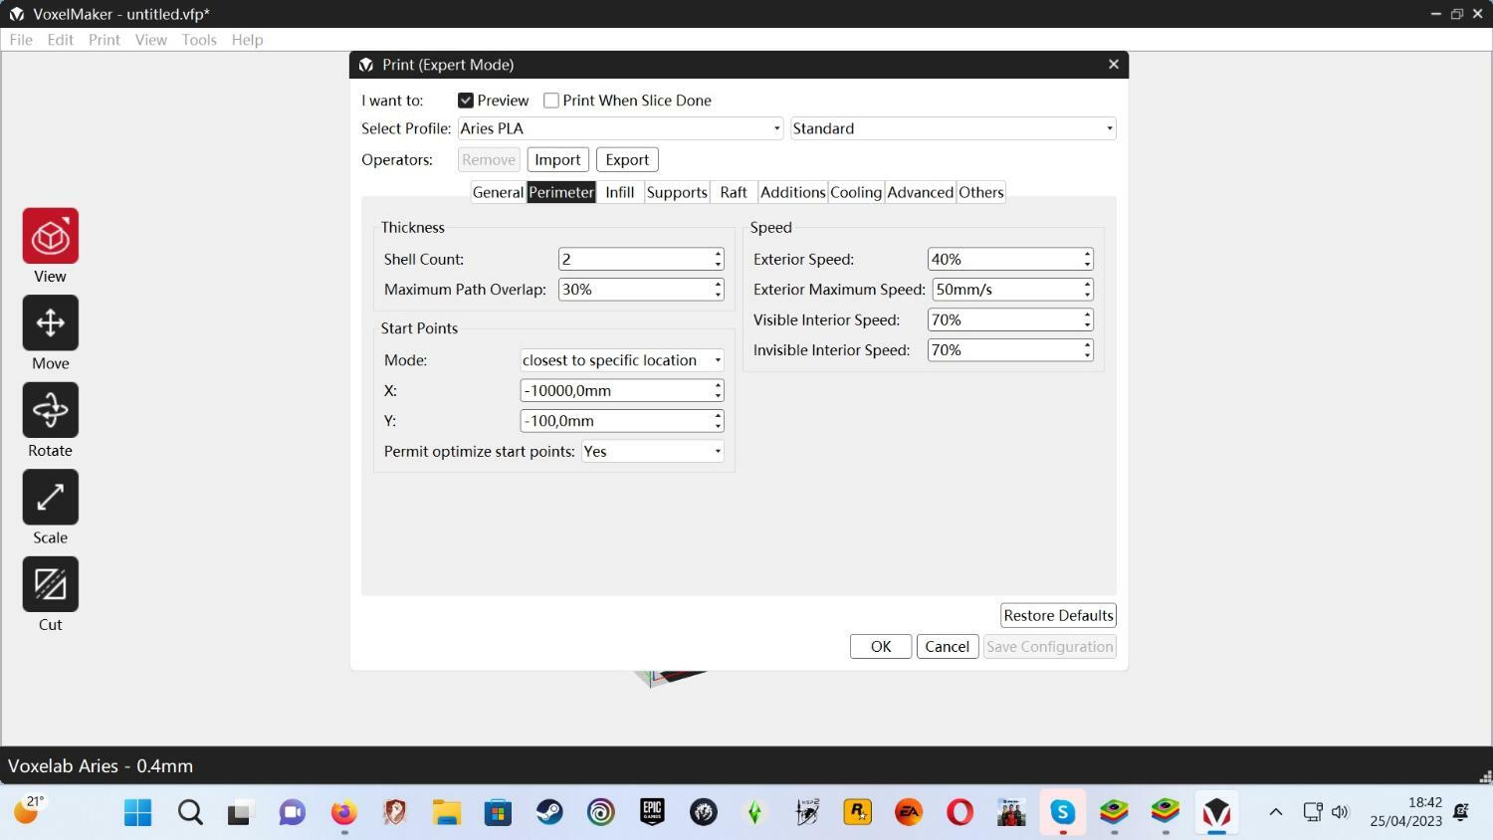Open the Tools menu

[199, 40]
